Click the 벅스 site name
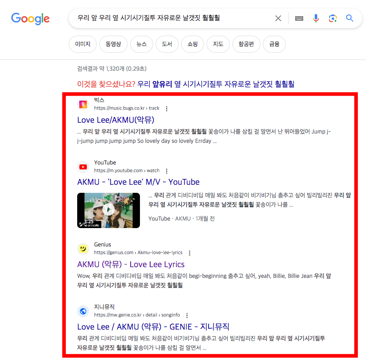 [99, 100]
